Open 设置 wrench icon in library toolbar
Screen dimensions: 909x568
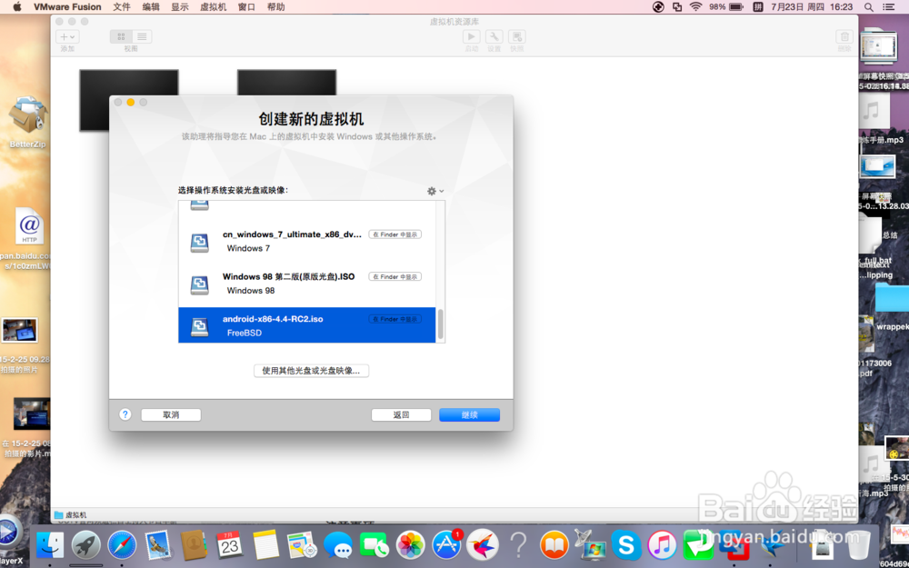click(x=494, y=36)
